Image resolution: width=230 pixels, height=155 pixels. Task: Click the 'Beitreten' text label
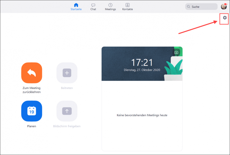point(67,88)
